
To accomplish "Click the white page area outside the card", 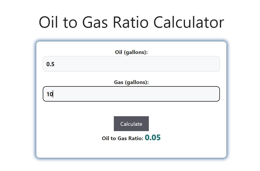I will click(x=16, y=106).
